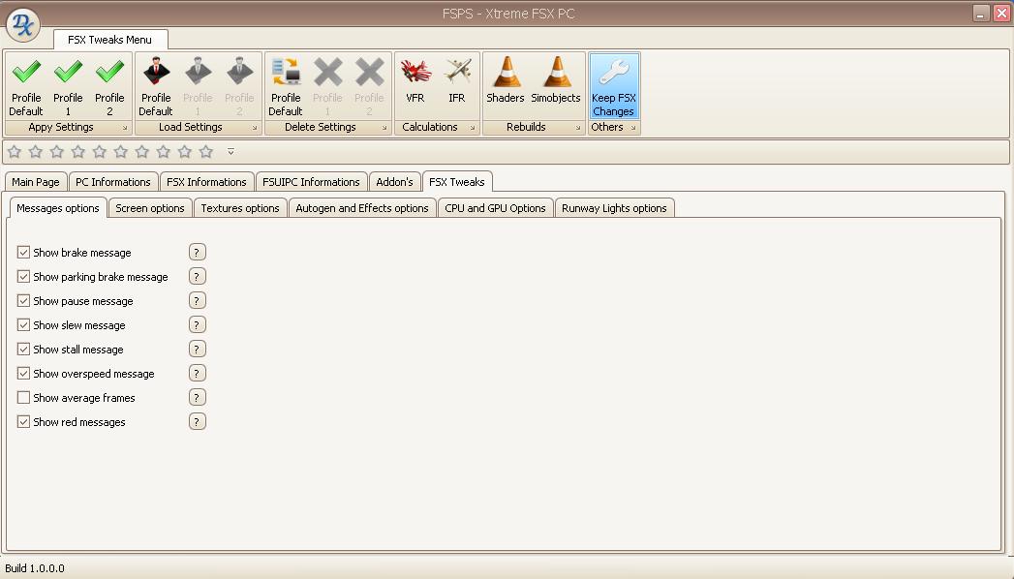Viewport: 1014px width, 579px height.
Task: Open the Textures options sub-tab
Action: [240, 208]
